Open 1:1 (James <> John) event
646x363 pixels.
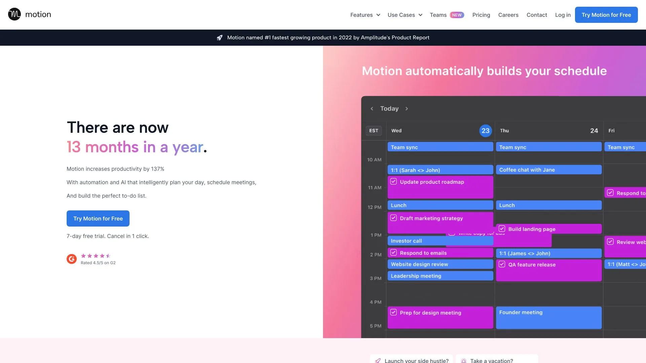[x=548, y=253]
